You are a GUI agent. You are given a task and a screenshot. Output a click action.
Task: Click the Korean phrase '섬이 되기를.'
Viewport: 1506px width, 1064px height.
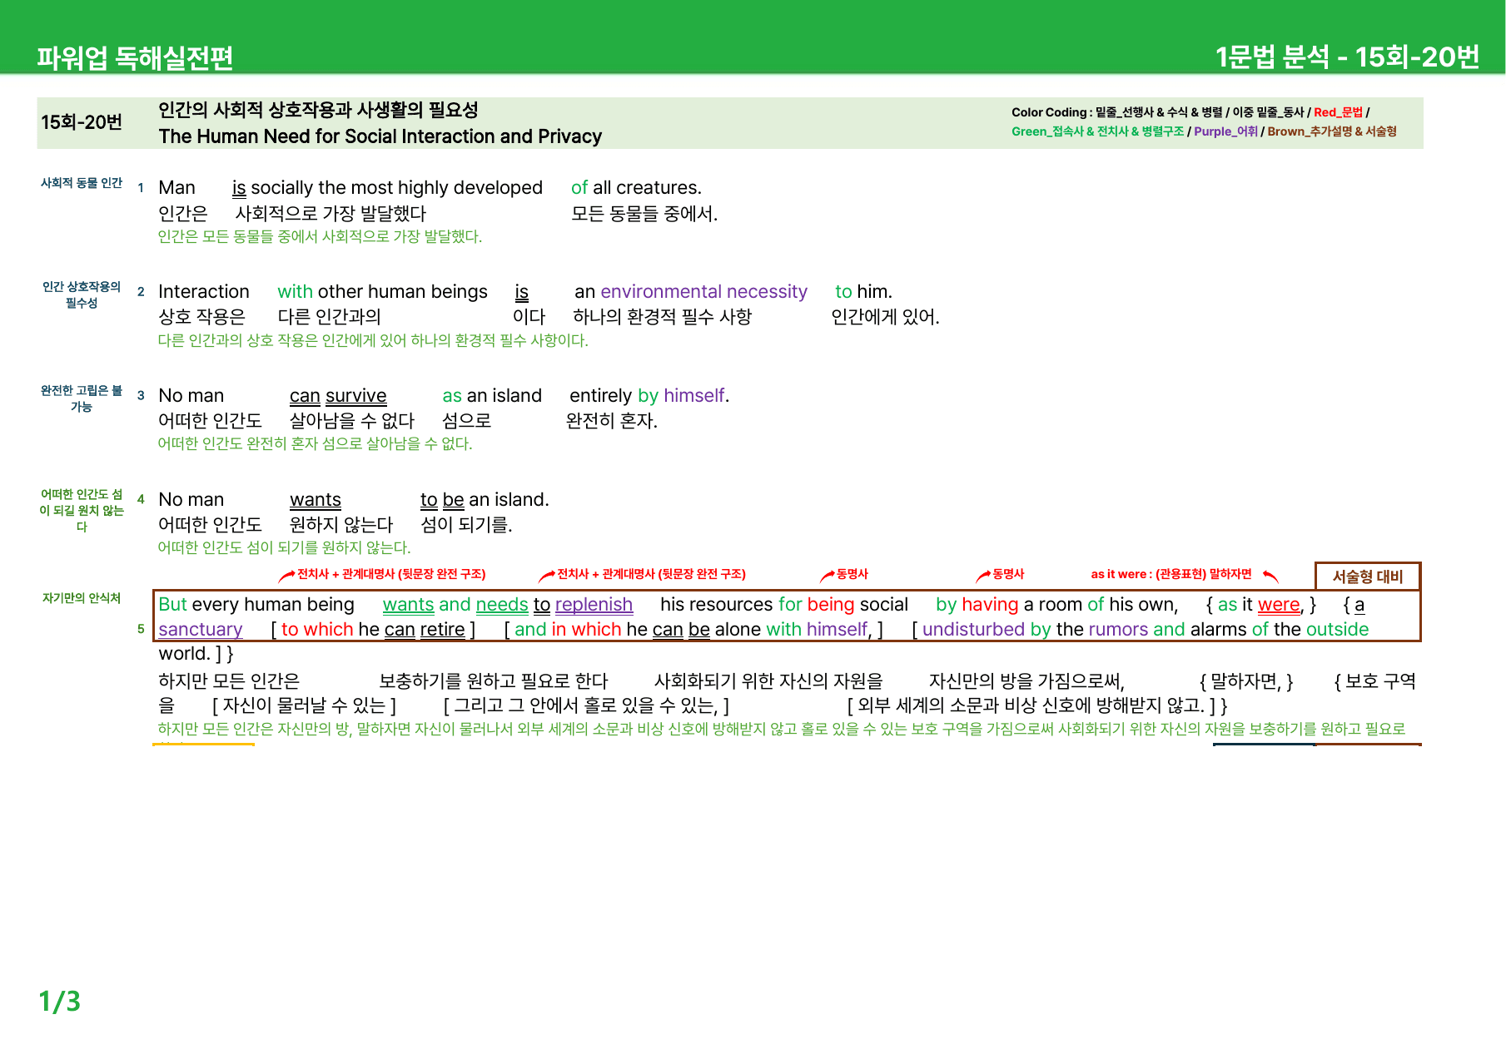point(466,525)
